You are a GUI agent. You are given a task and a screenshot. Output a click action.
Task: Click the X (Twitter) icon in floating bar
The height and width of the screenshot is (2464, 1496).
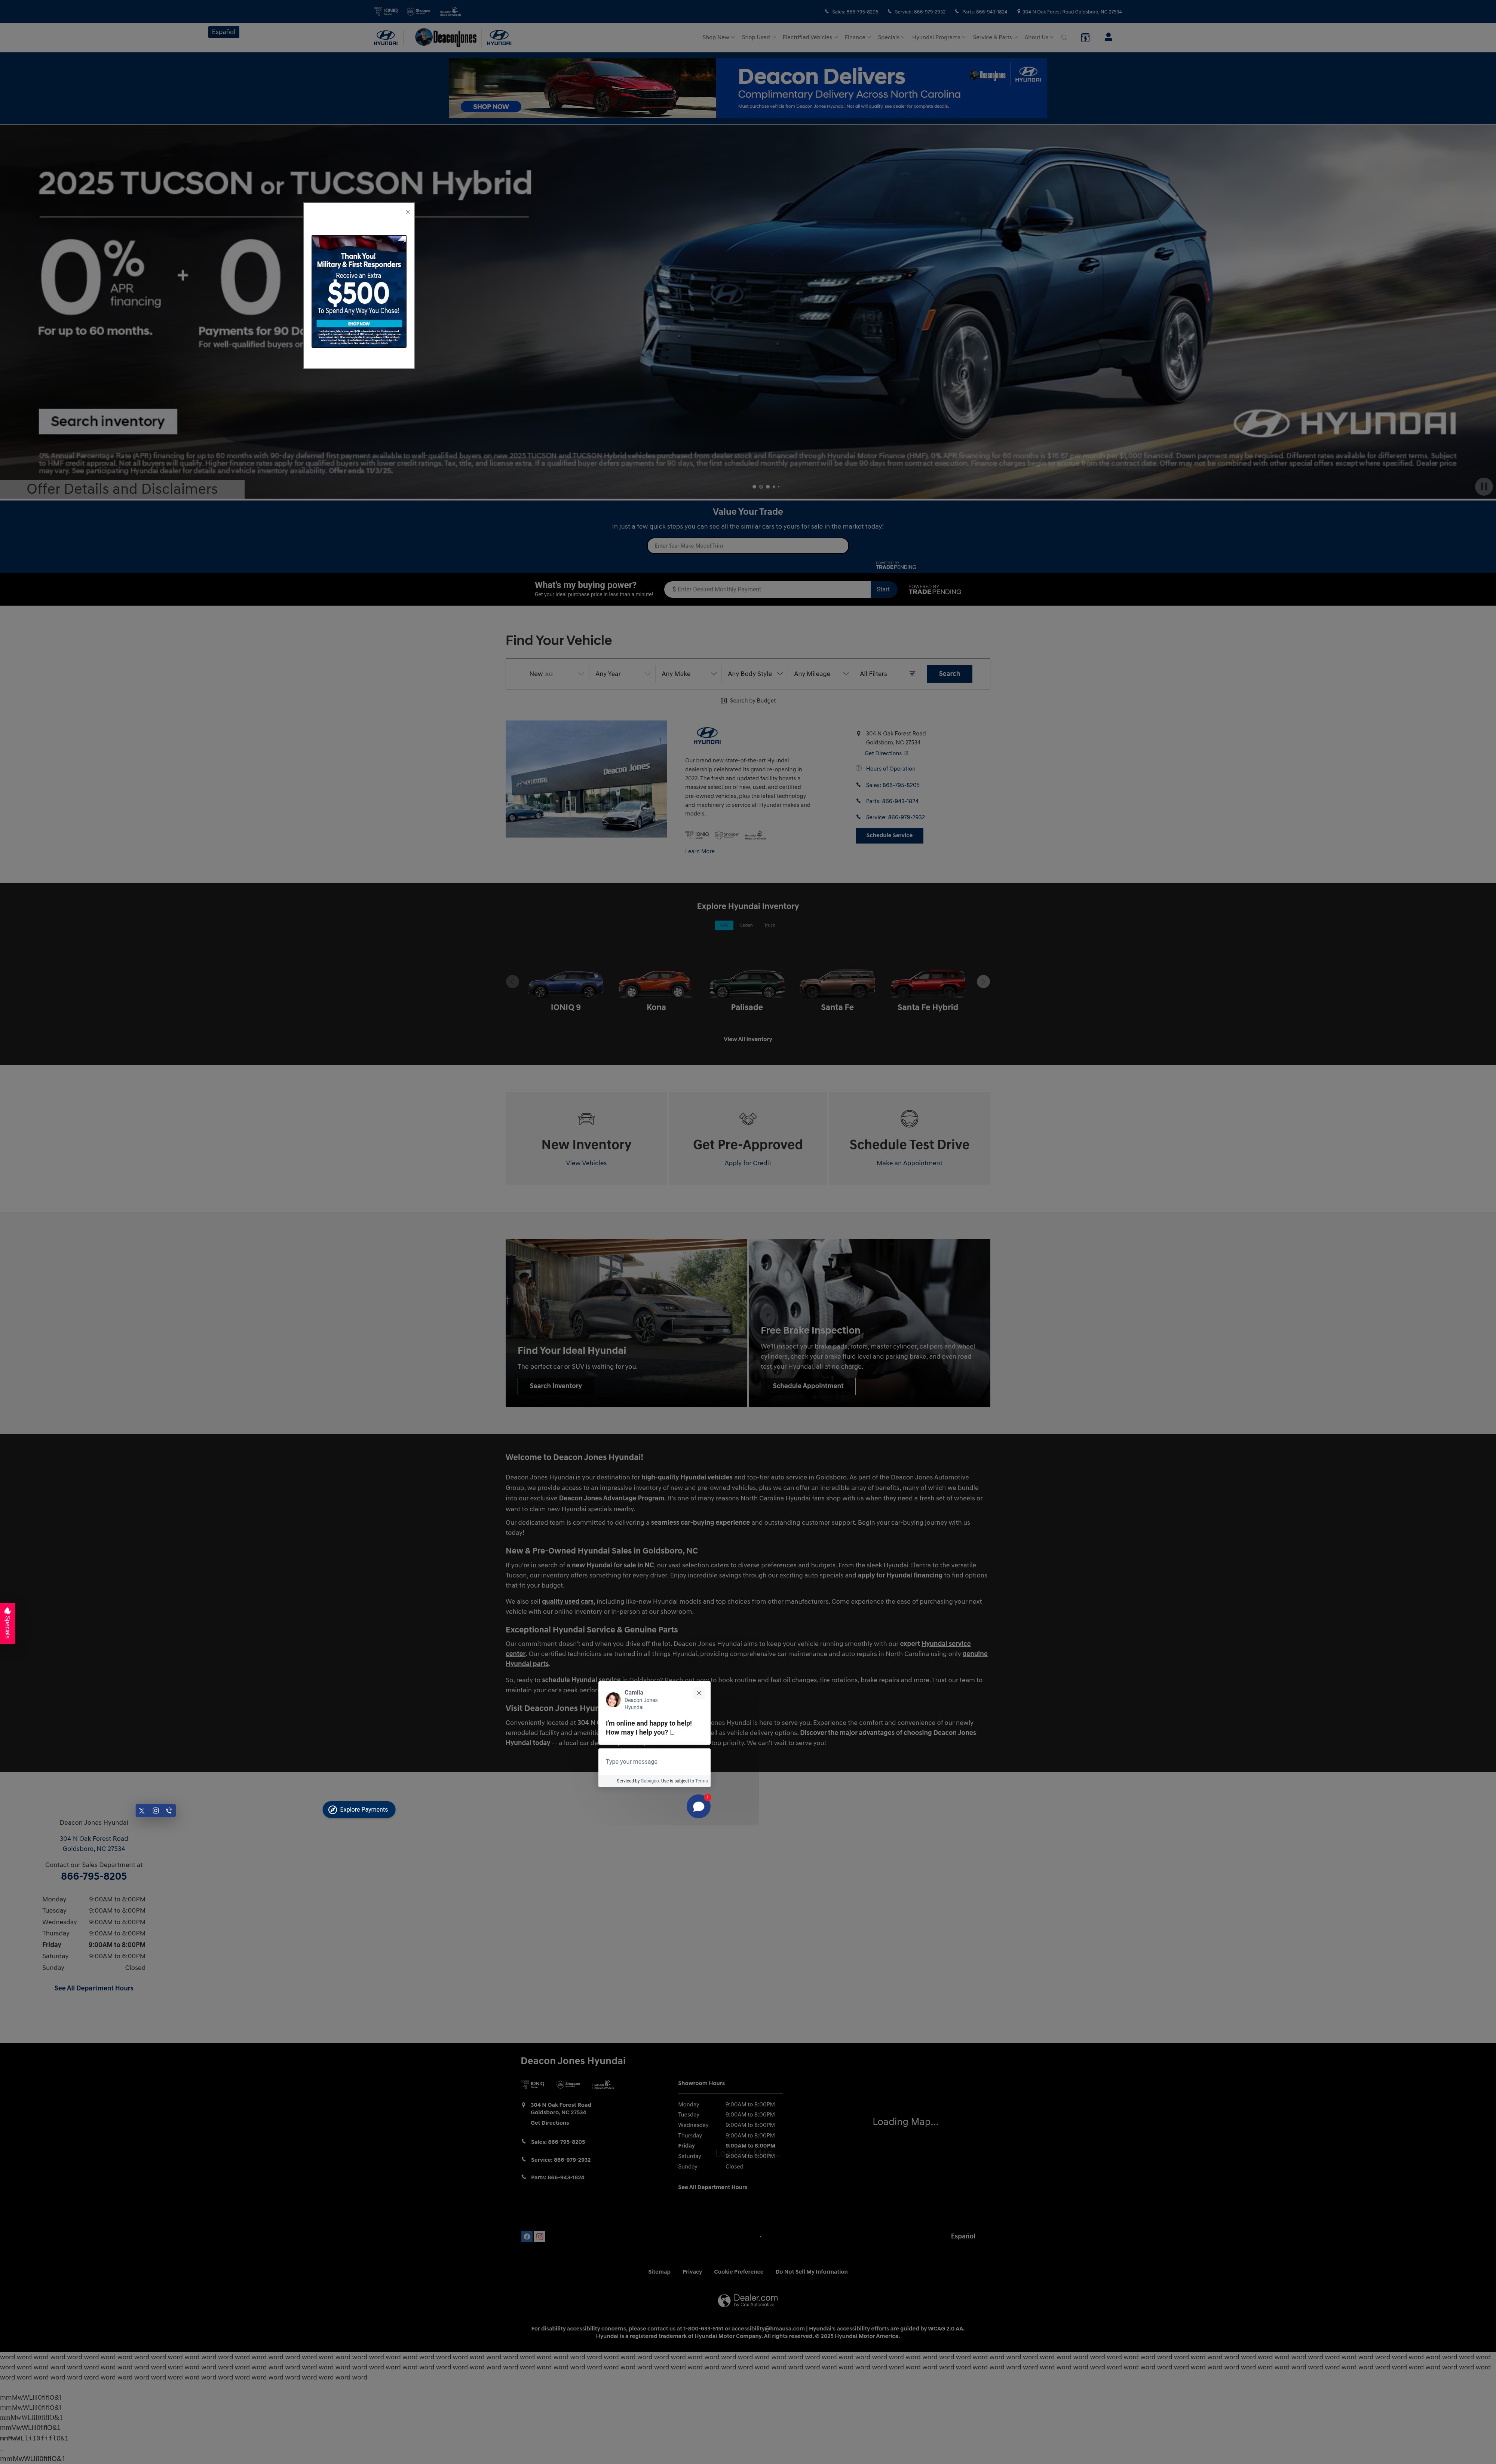tap(142, 1810)
